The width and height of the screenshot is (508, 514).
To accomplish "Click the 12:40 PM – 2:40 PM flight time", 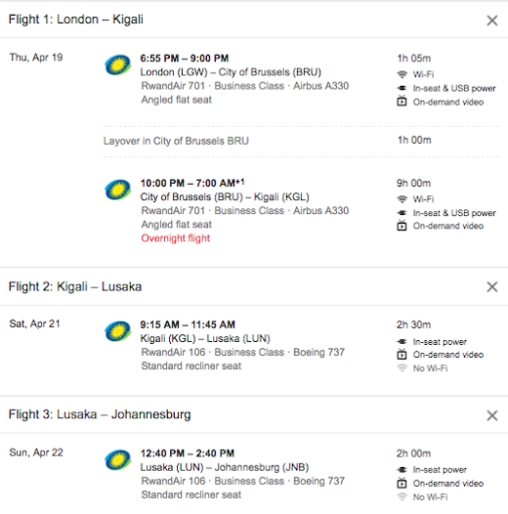I will pyautogui.click(x=188, y=453).
